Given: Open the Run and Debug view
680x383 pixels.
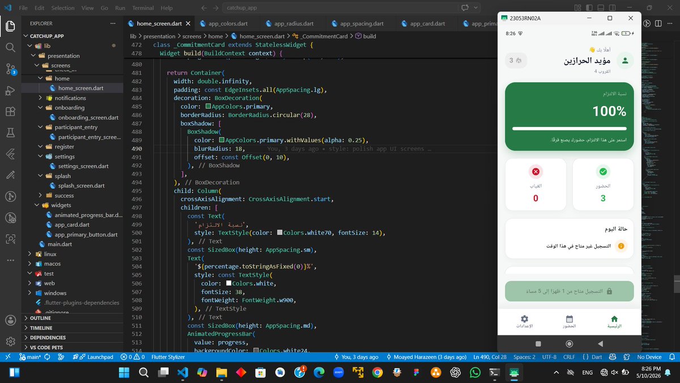Looking at the screenshot, I should [10, 90].
